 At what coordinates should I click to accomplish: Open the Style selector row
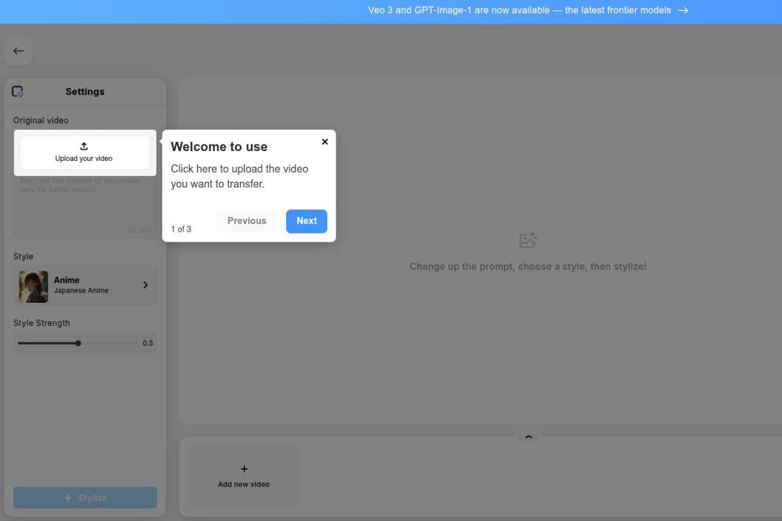click(85, 285)
